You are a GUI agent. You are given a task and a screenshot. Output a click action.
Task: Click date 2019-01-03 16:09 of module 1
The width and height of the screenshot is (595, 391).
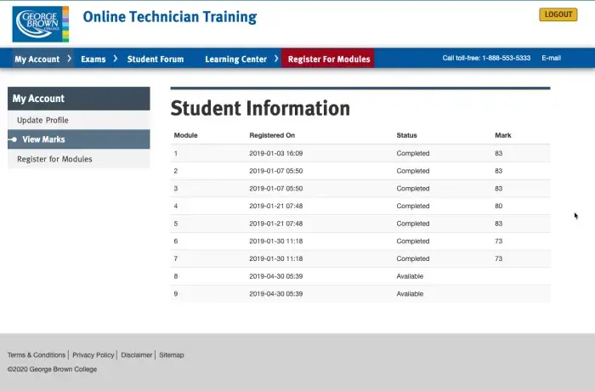[276, 153]
